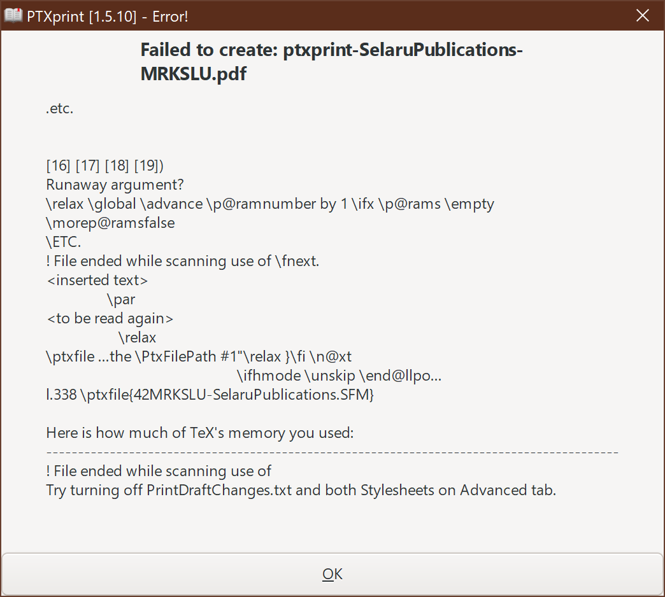
Task: Click the PTXprint book icon in the title bar
Action: [13, 15]
